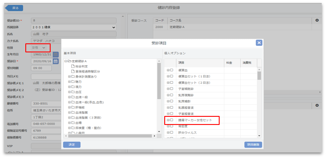
Task: Click the 乳房撮影 option text
Action: 184,101
